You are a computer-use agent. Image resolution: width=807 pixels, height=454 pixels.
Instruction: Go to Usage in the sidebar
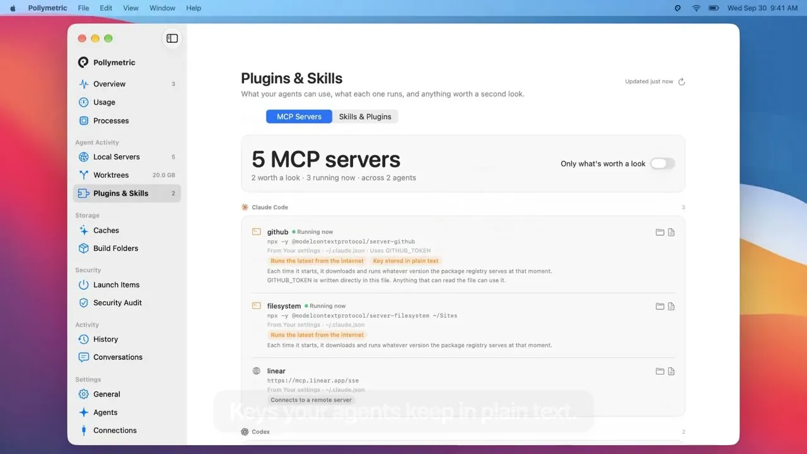[127, 102]
